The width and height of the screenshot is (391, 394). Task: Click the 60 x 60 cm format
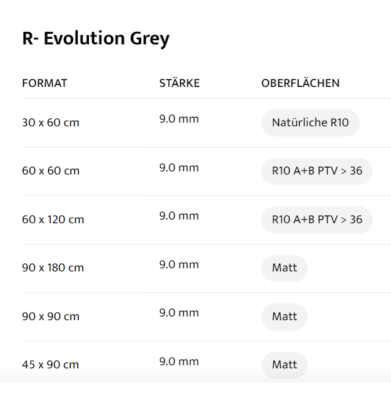[51, 171]
